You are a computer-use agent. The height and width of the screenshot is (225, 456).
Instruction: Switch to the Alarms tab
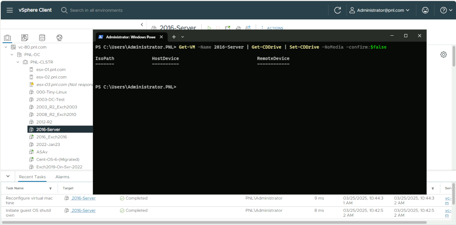tap(62, 177)
